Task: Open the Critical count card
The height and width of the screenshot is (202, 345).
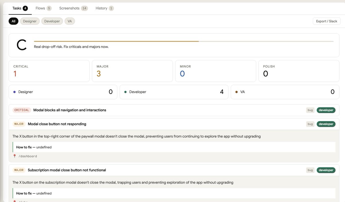Action: tap(49, 71)
